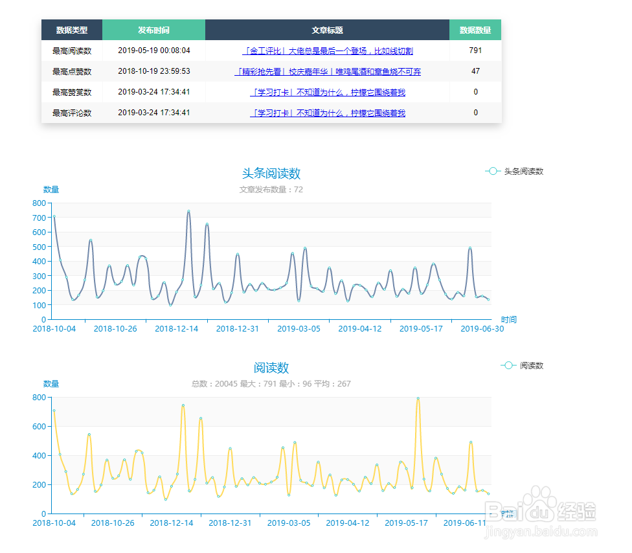This screenshot has width=632, height=553.
Task: Open the 金工评比 highest-reads article link
Action: tap(327, 51)
